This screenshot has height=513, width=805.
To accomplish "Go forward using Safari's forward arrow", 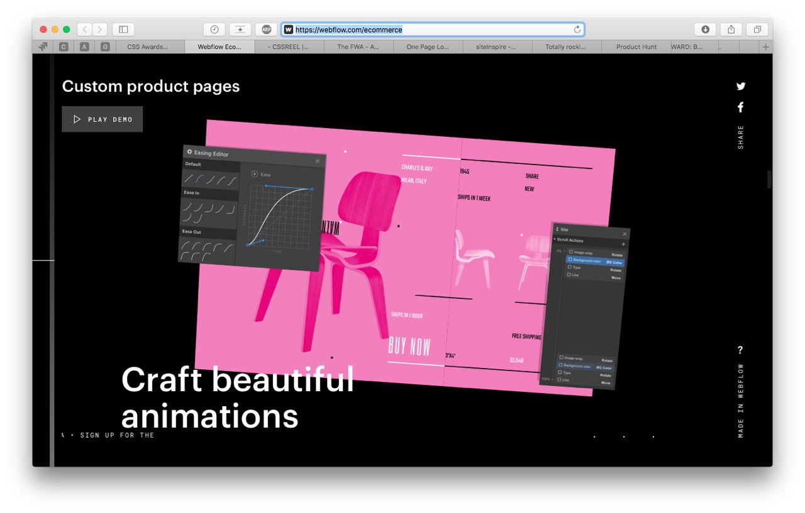I will 100,30.
